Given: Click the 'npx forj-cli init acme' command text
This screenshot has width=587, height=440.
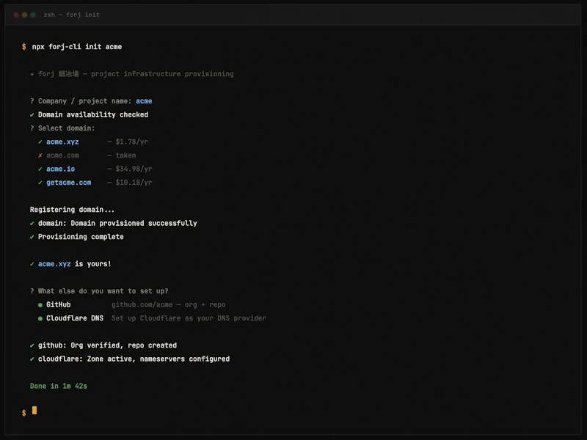Looking at the screenshot, I should 77,47.
